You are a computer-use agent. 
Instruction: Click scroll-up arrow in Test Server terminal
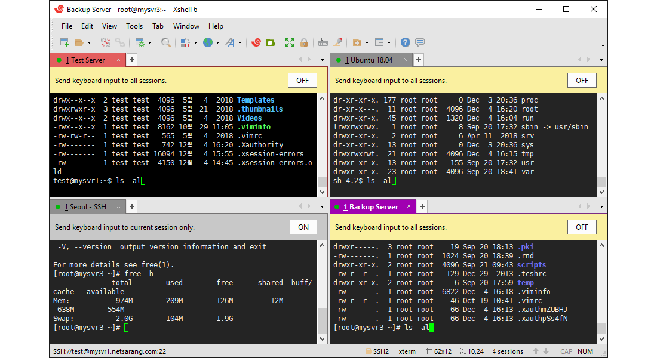(x=322, y=99)
